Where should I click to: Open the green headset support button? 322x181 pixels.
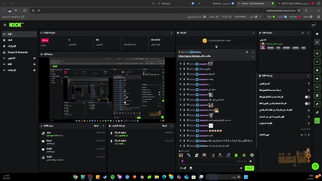coord(315,166)
